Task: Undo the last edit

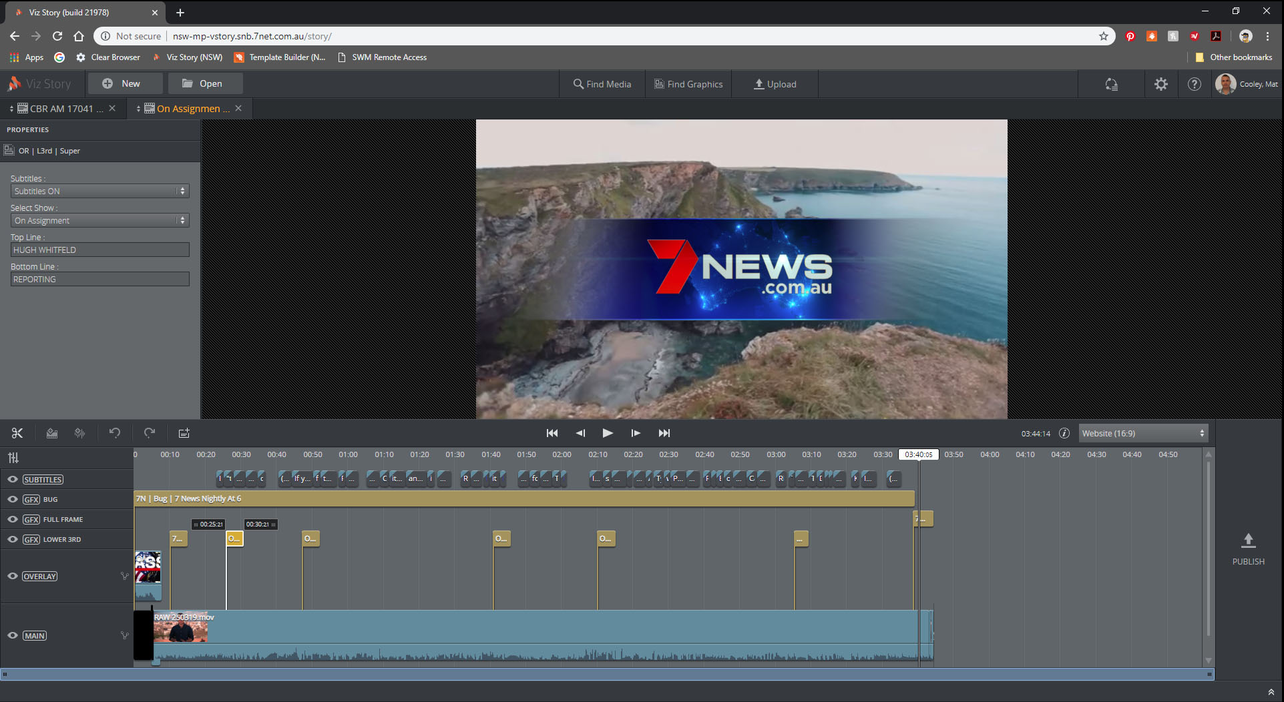Action: click(114, 432)
